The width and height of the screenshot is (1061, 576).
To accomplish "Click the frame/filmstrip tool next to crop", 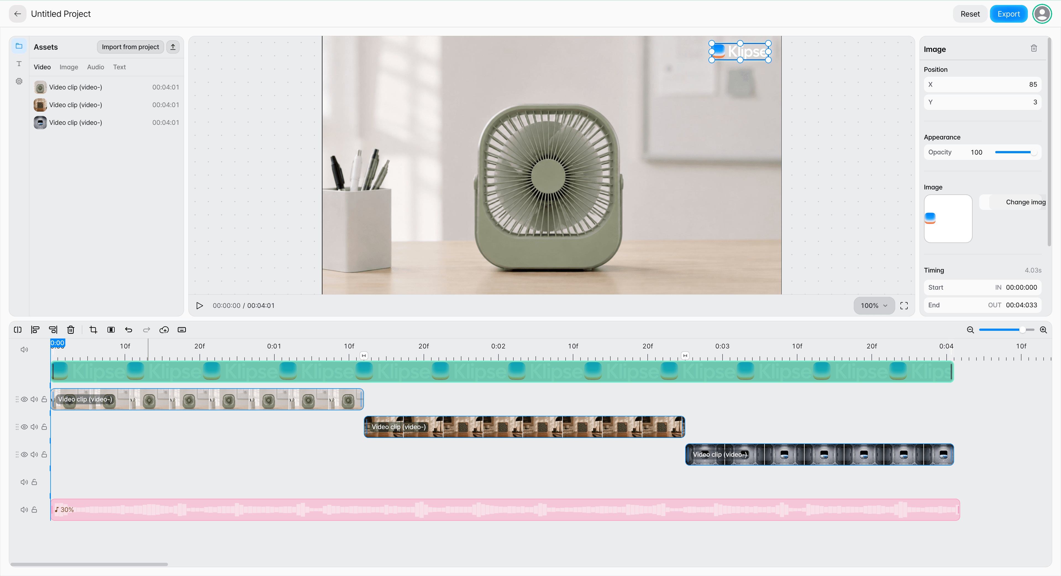I will (111, 330).
